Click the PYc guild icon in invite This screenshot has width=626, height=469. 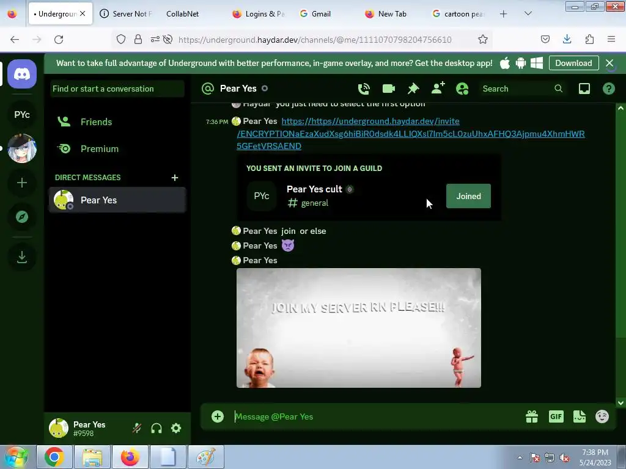point(262,196)
